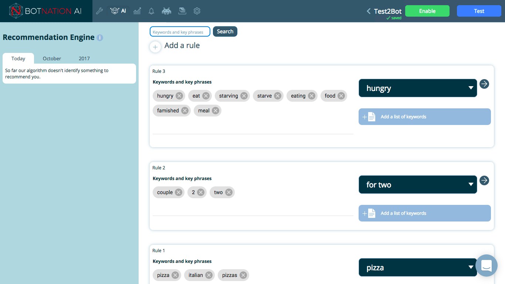Open the analytics chart icon
The height and width of the screenshot is (284, 505).
point(137,11)
